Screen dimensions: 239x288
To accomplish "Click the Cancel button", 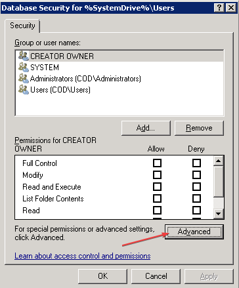I will pos(156,276).
